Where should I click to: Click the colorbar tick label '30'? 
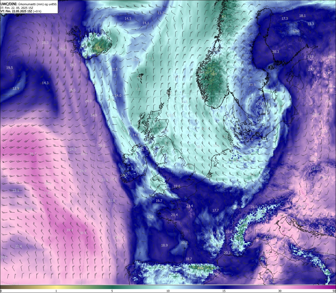click(x=280, y=291)
